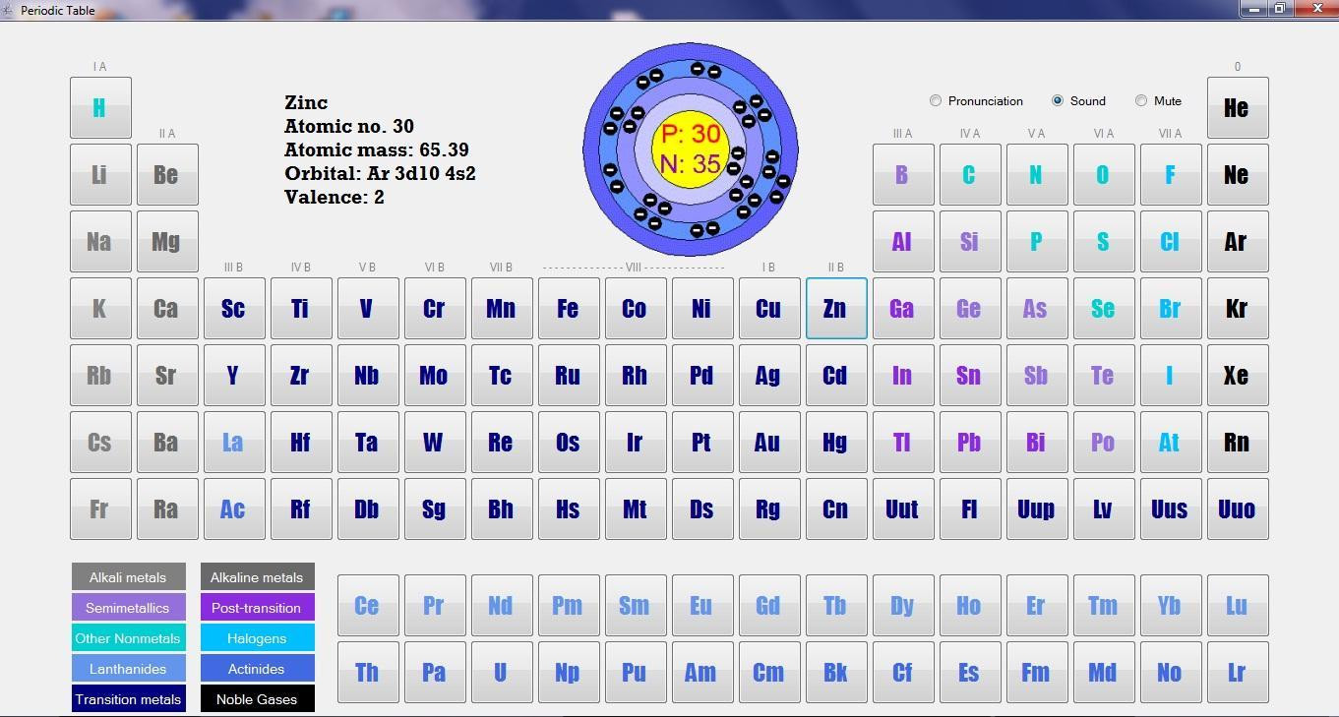The height and width of the screenshot is (717, 1339).
Task: Click the Lawrencium (Lr) element
Action: [1238, 673]
